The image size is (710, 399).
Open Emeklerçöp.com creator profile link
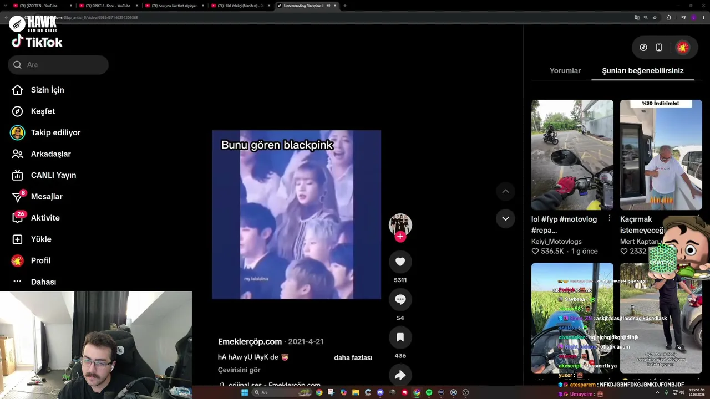[x=250, y=342]
